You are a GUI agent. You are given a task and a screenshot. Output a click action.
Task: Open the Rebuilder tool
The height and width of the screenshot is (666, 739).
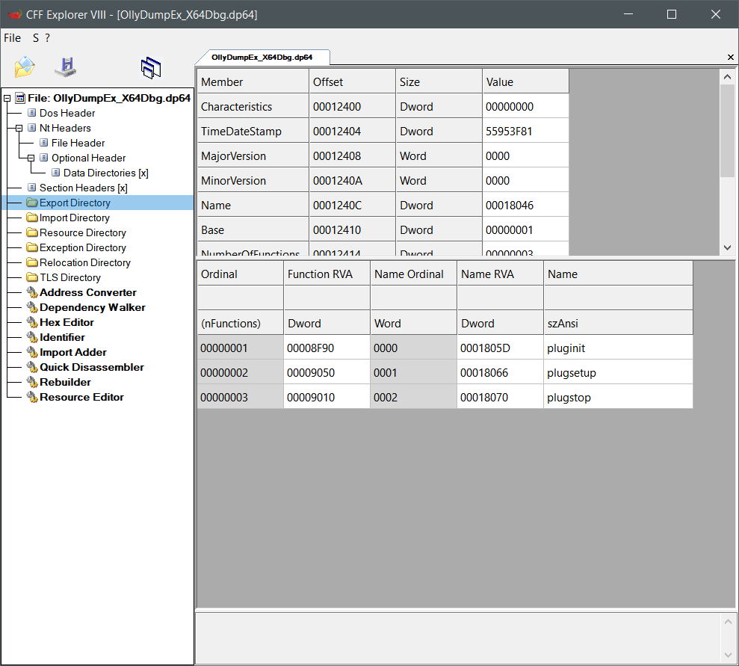pos(65,382)
